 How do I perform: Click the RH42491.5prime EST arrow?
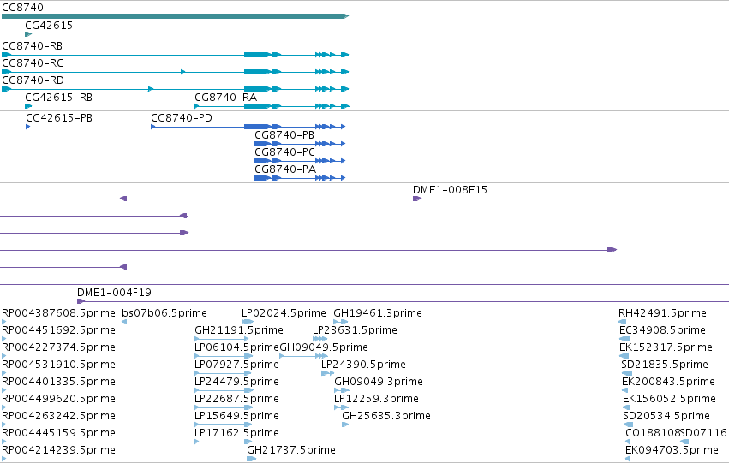point(623,322)
